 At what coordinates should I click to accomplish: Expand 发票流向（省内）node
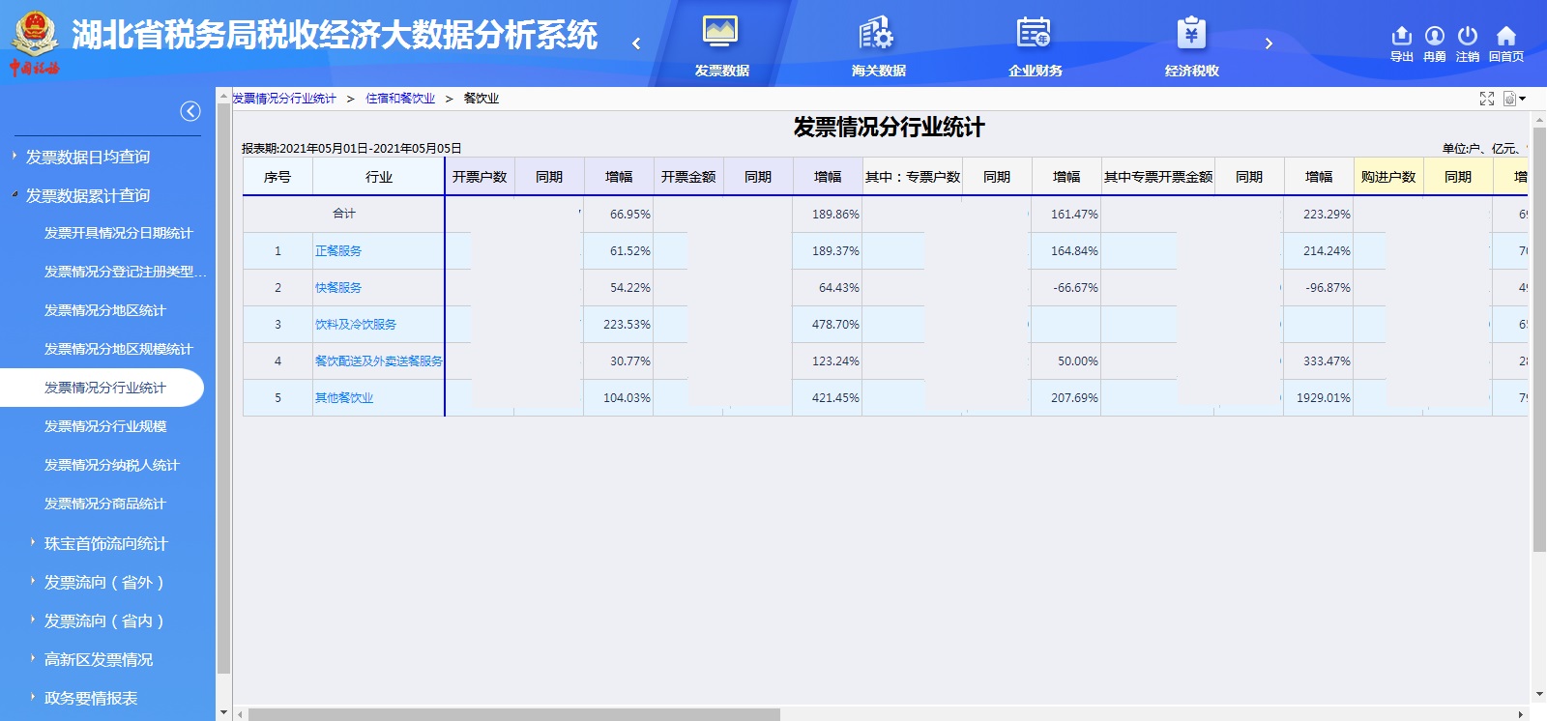pyautogui.click(x=33, y=620)
